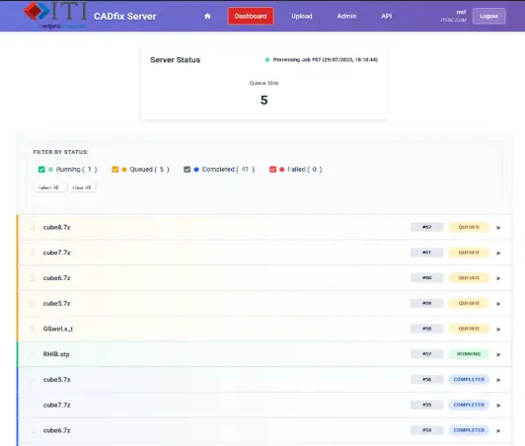Screen dimensions: 525x446
Task: Expand GSwirl.x_t job details arrow
Action: pyautogui.click(x=498, y=330)
